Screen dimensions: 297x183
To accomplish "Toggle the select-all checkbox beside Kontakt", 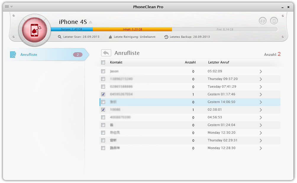I will pyautogui.click(x=103, y=62).
